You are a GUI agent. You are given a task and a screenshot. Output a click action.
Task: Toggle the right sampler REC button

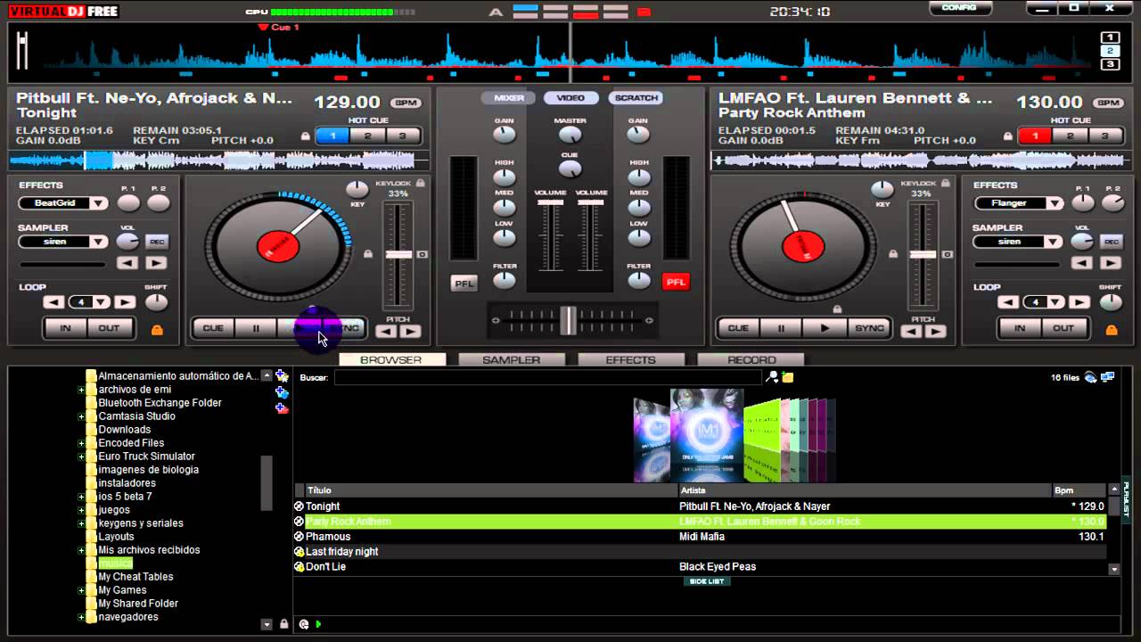1112,242
